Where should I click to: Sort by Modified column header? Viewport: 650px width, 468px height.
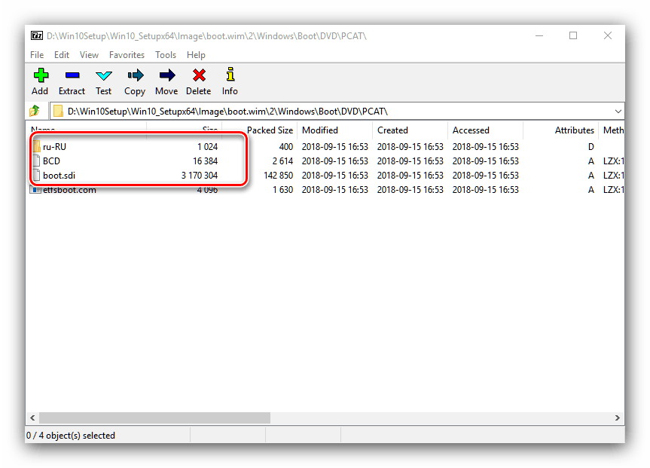click(334, 130)
